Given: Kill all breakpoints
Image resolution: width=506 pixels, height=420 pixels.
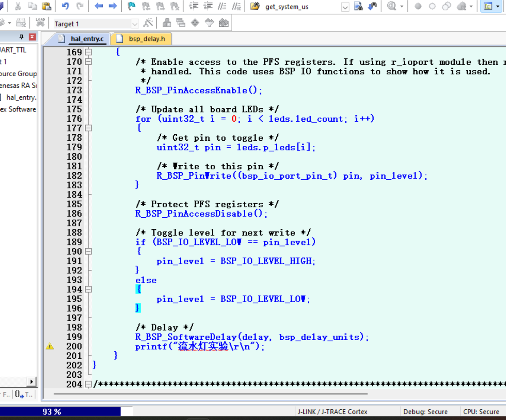Looking at the screenshot, I should point(461,6).
